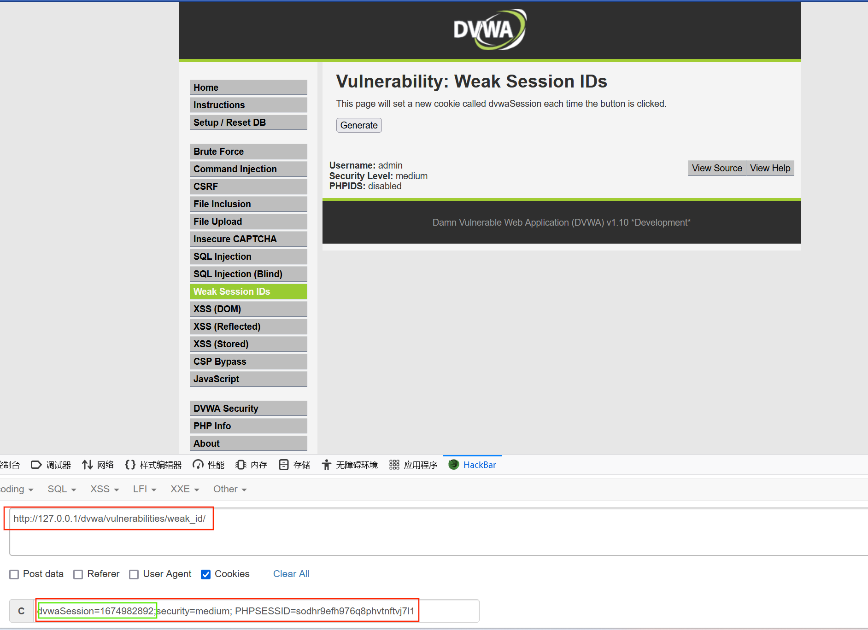Switch to the Console (控制台) tab
The image size is (868, 630).
(x=10, y=465)
